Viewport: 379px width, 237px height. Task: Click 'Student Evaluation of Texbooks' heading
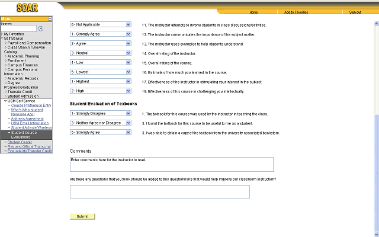[x=104, y=104]
